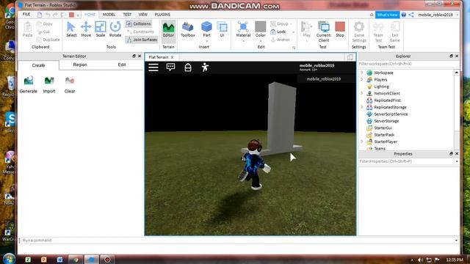470x264 pixels.
Task: Open the in-game chat icon
Action: (x=170, y=67)
